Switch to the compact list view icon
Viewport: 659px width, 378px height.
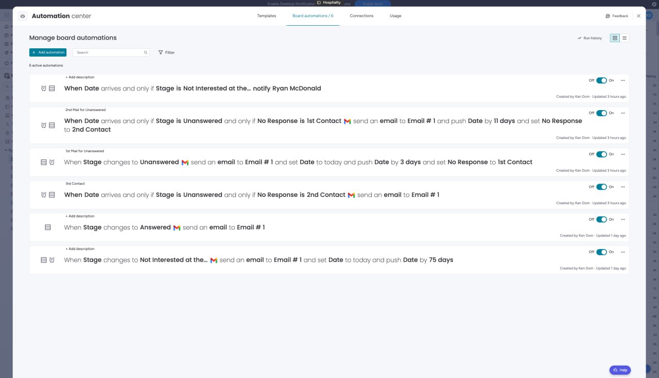pos(625,38)
